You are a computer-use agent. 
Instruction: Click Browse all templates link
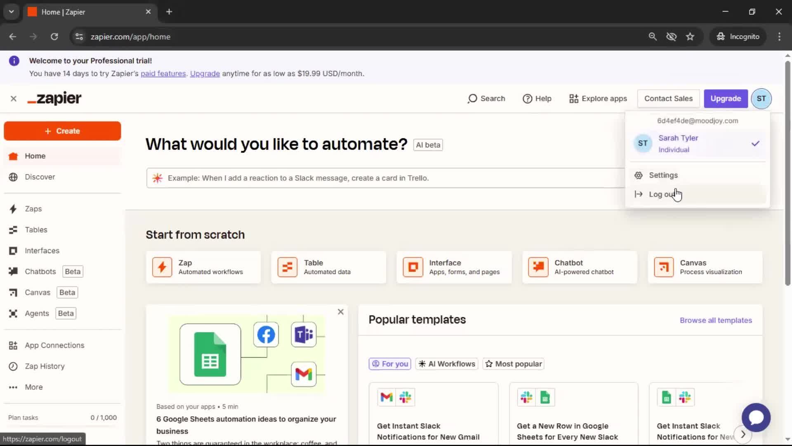tap(716, 320)
